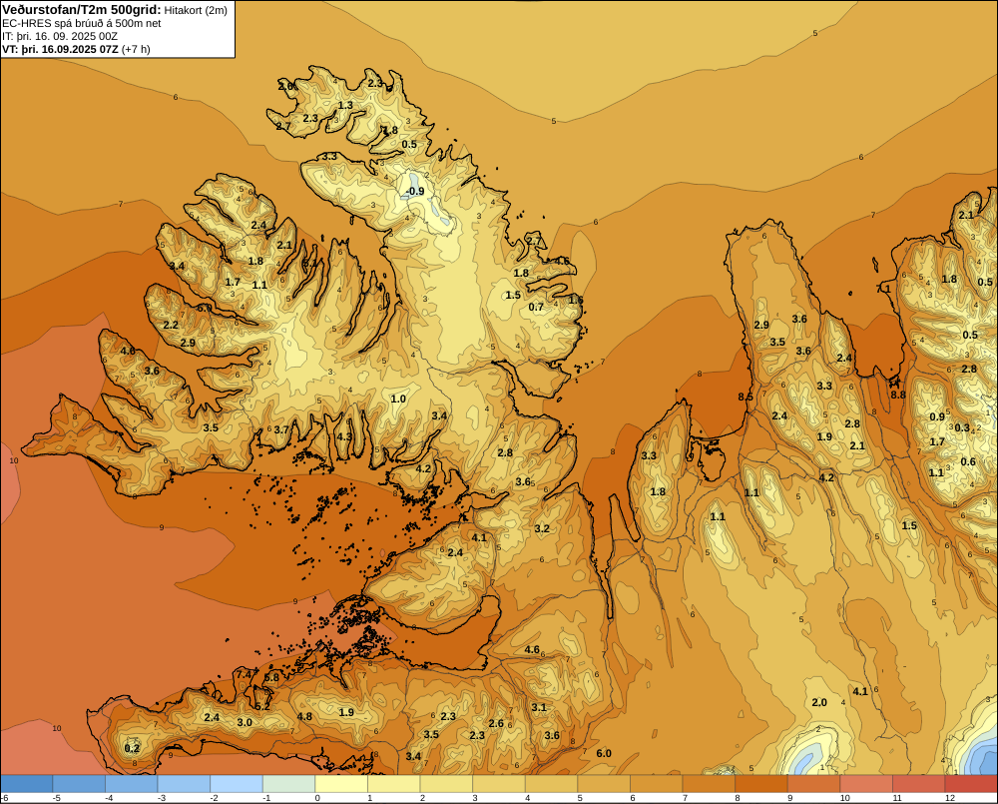Viewport: 998px width, 804px height.
Task: Select the '0.7' temperature value
Action: [536, 307]
